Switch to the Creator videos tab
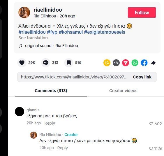 123,91
